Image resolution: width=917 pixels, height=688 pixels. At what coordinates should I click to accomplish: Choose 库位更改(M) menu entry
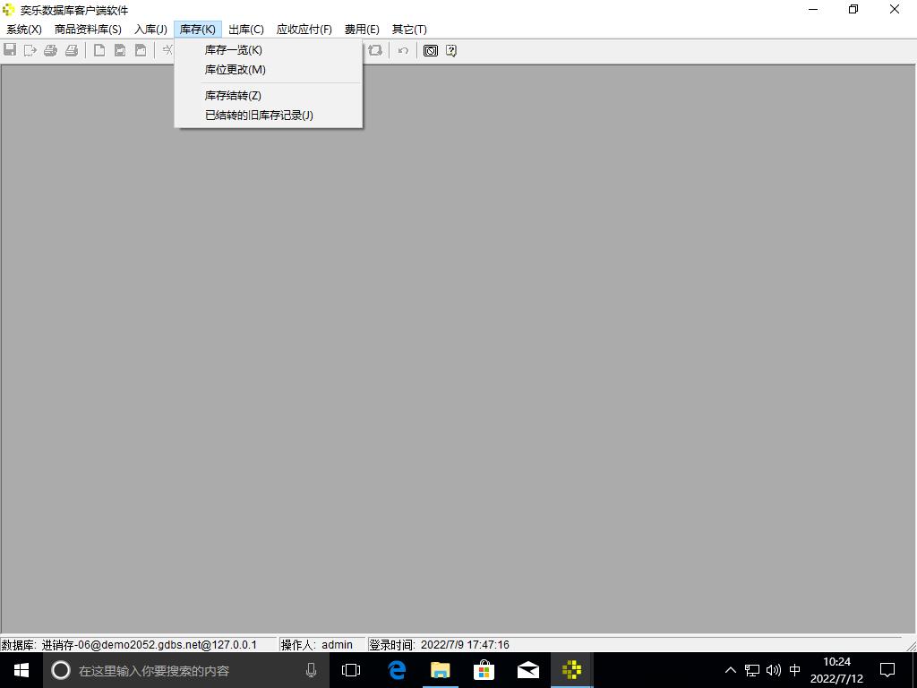(x=235, y=70)
